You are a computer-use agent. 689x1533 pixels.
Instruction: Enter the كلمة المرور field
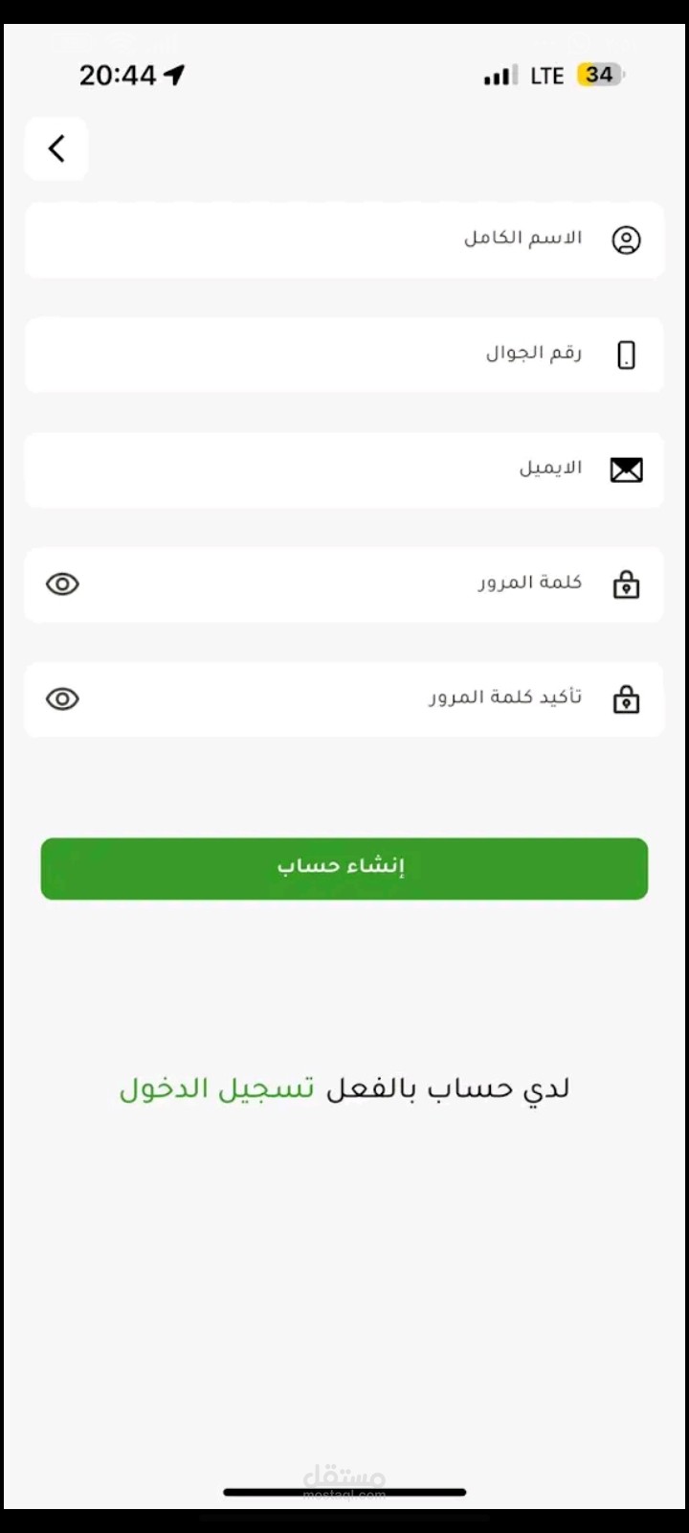pos(316,584)
